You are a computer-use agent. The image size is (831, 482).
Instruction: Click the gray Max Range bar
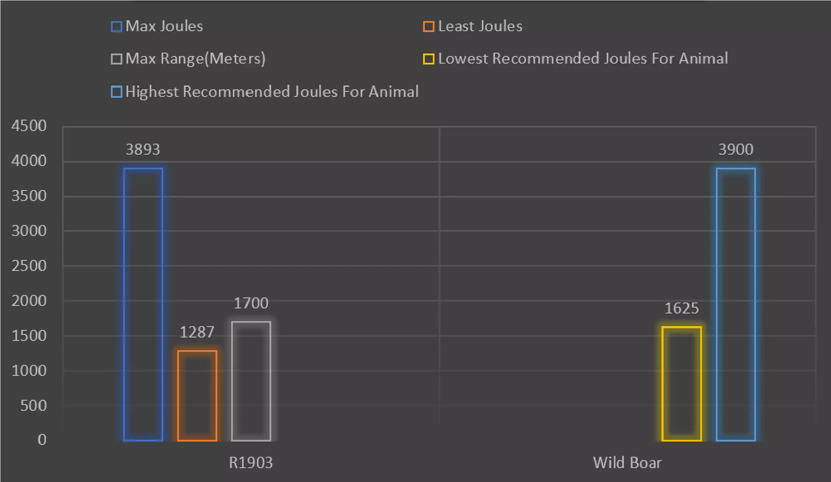[251, 380]
